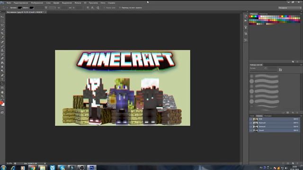The image size is (303, 170).
Task: Select the Path Selection tool
Action: coord(2,84)
